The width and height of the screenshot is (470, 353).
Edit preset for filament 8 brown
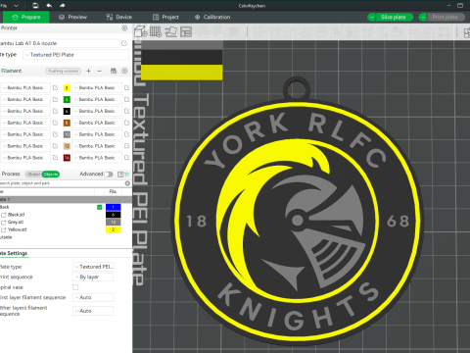pyautogui.click(x=127, y=123)
